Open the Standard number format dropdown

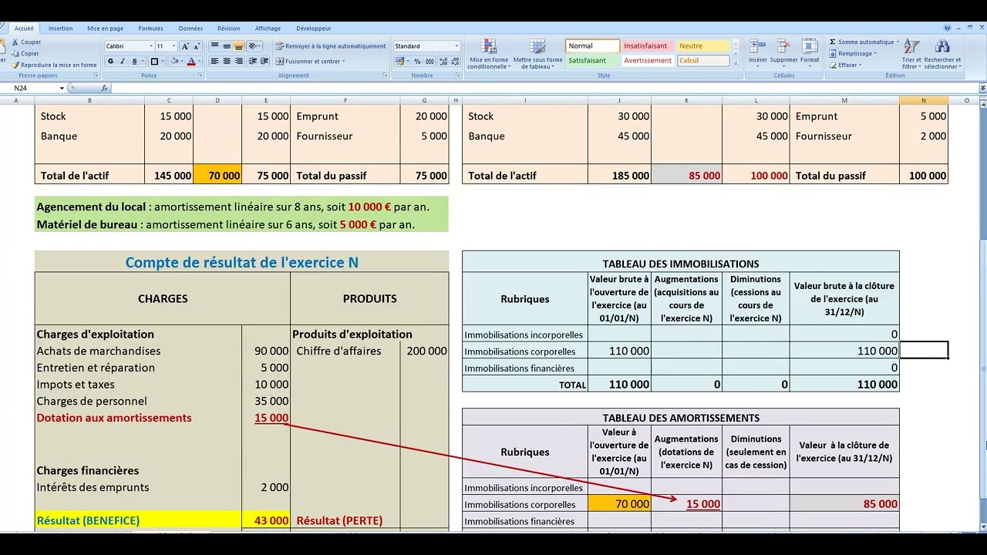click(456, 46)
